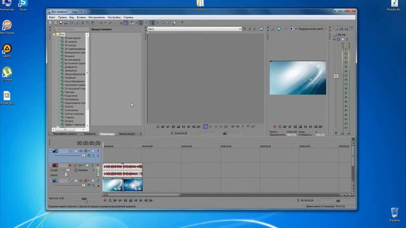Click Pause in the trimmer window transport
Screen dimensions: 406x228
173,127
